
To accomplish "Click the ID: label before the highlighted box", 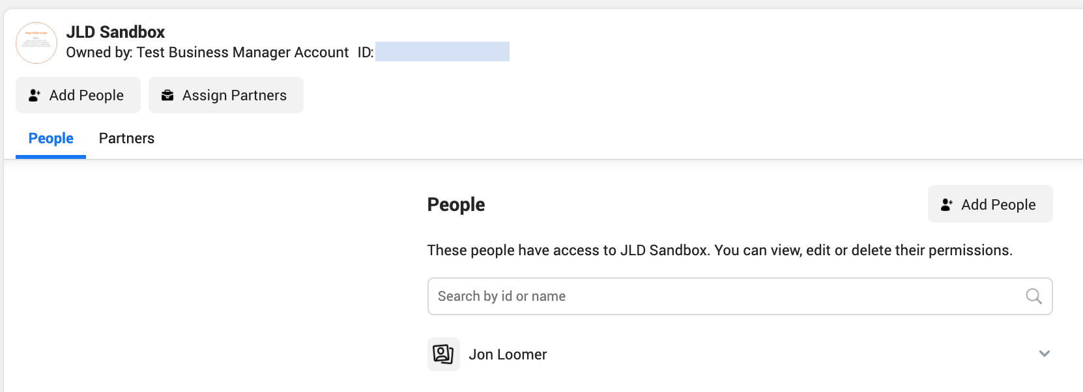I will pos(366,52).
